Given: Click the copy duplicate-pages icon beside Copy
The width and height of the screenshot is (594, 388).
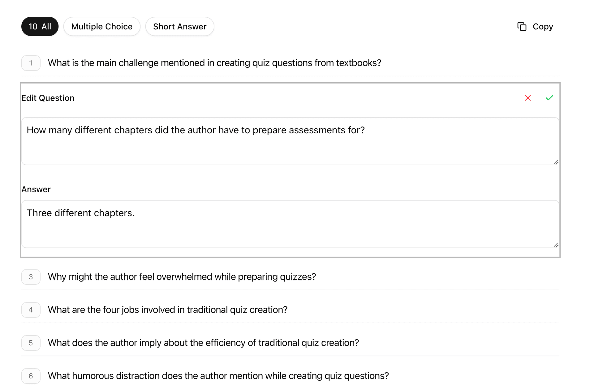Looking at the screenshot, I should [x=522, y=27].
